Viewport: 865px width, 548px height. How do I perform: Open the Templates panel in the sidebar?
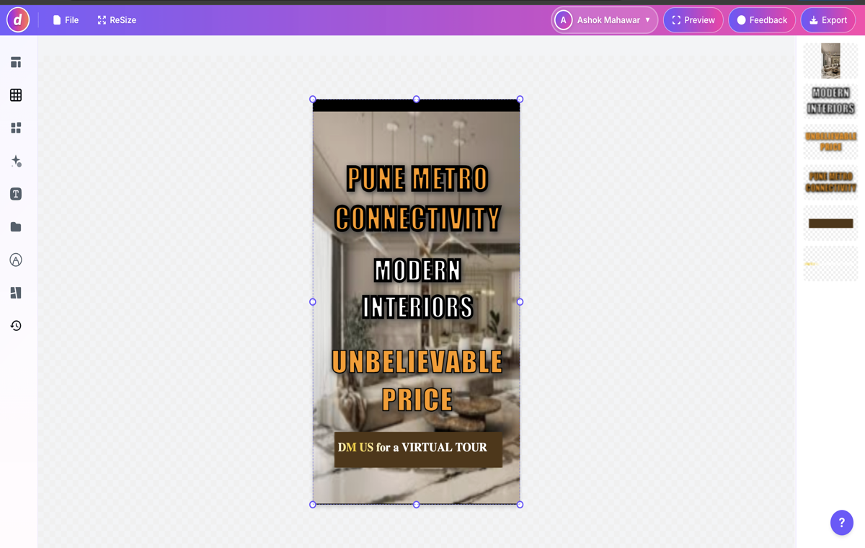(16, 62)
